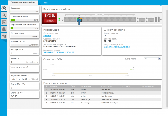Open the Dashboard gauge icon in sidebar
The height and width of the screenshot is (116, 168).
click(x=4, y=8)
